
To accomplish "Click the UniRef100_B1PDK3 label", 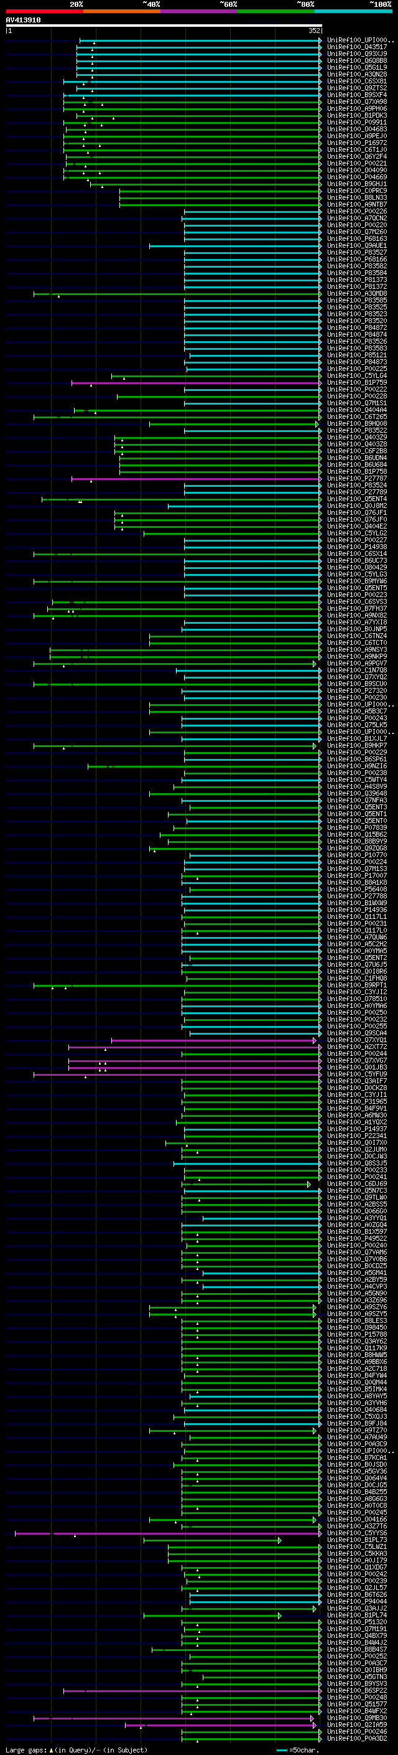I will pyautogui.click(x=356, y=115).
